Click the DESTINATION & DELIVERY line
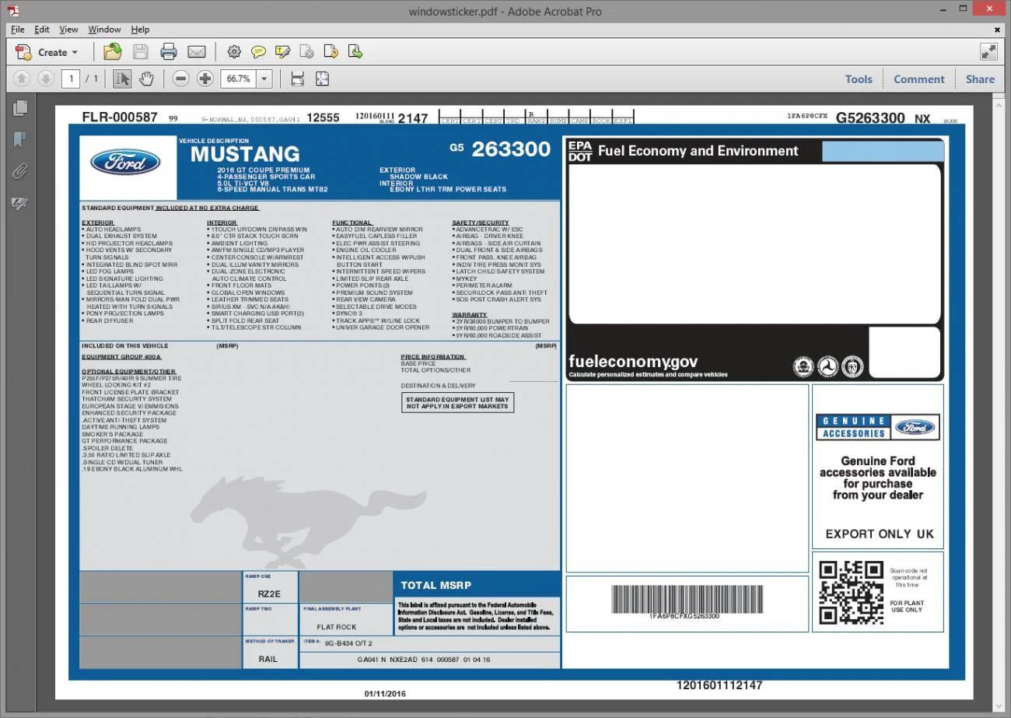The height and width of the screenshot is (718, 1011). point(439,386)
